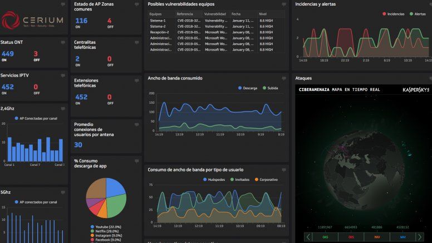Open comment icon on Promedio conexiones panel

pos(136,125)
